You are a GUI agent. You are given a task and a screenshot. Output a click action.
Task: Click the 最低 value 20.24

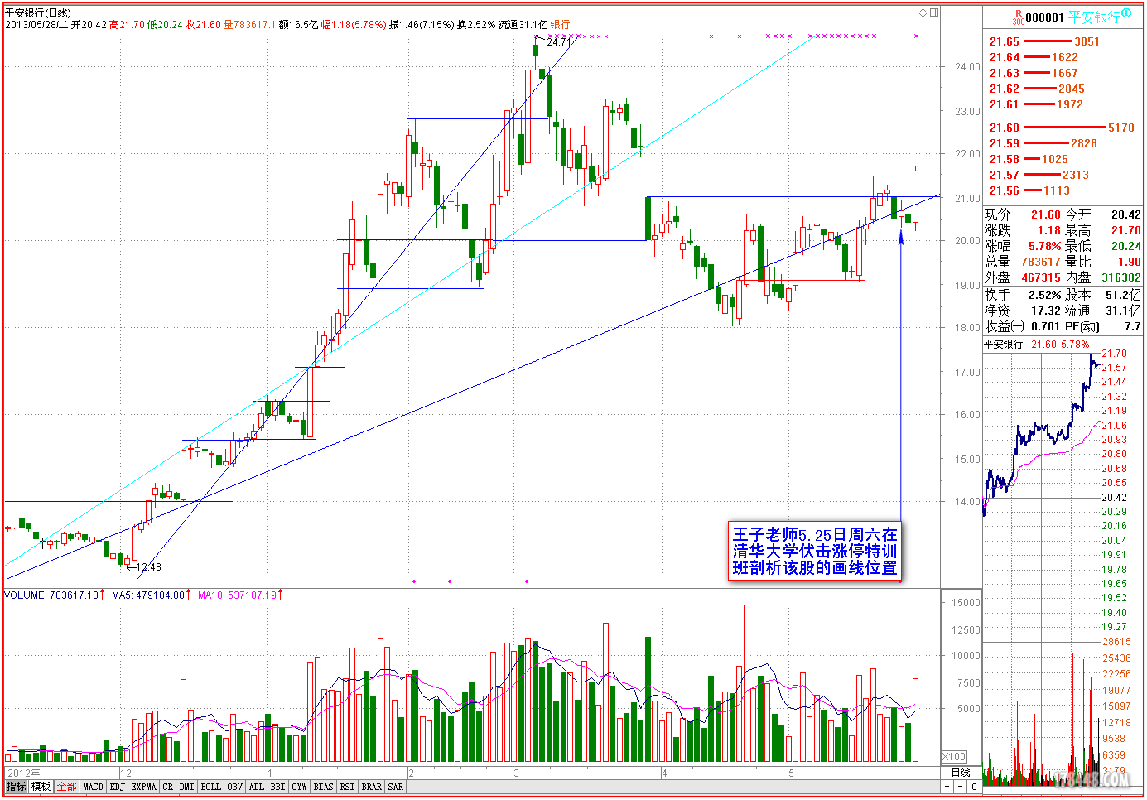(1126, 246)
